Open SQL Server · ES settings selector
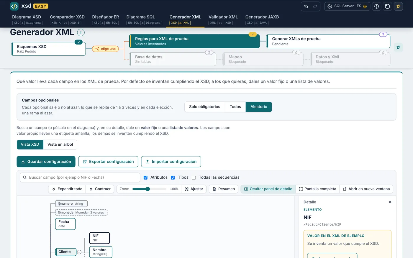 click(348, 6)
